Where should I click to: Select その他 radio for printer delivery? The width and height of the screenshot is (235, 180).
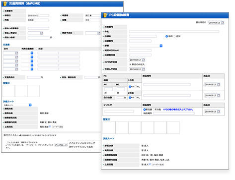[x=154, y=110]
